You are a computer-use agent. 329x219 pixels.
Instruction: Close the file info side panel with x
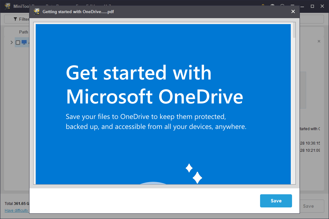(x=319, y=41)
